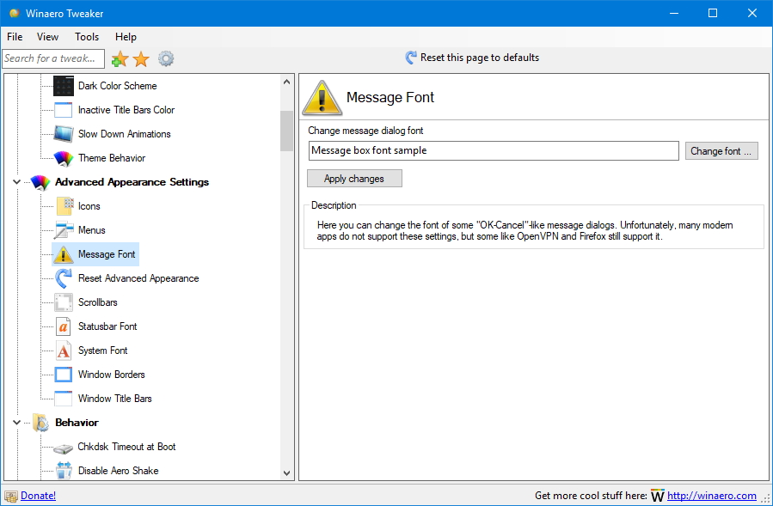The width and height of the screenshot is (773, 506).
Task: Click the reset arrow icon in top bar
Action: point(411,58)
